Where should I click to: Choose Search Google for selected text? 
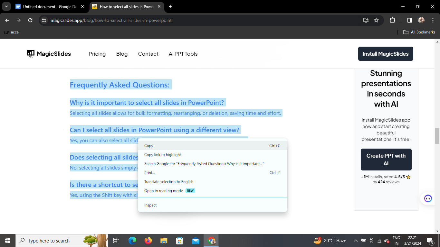(x=213, y=164)
